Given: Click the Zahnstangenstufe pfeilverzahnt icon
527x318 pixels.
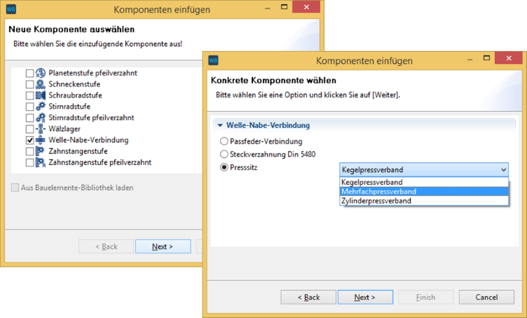Looking at the screenshot, I should 40,162.
